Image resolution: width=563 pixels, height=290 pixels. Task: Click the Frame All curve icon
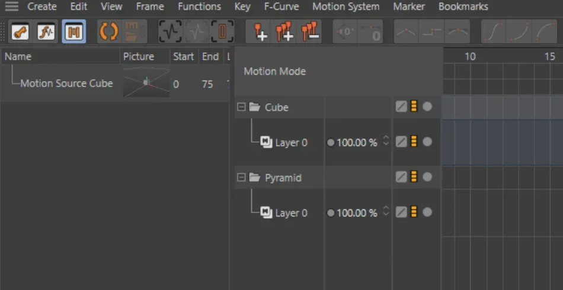coord(170,31)
